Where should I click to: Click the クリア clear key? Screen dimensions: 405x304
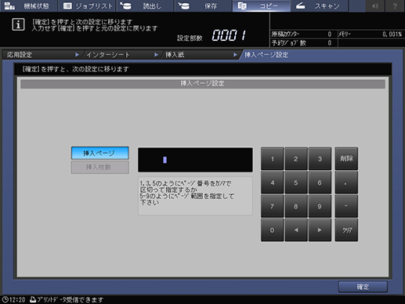click(346, 230)
